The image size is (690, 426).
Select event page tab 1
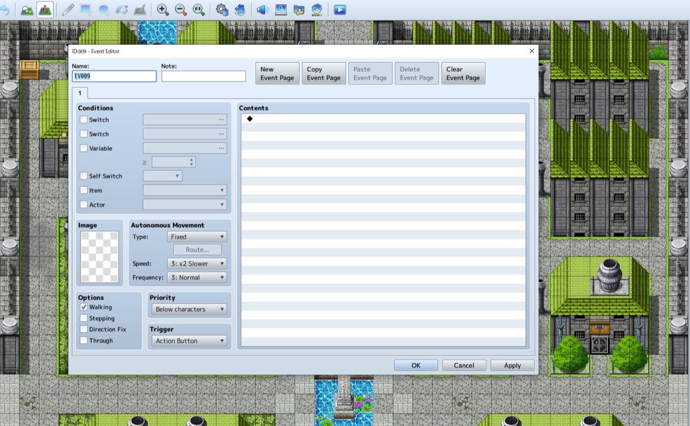[x=80, y=93]
